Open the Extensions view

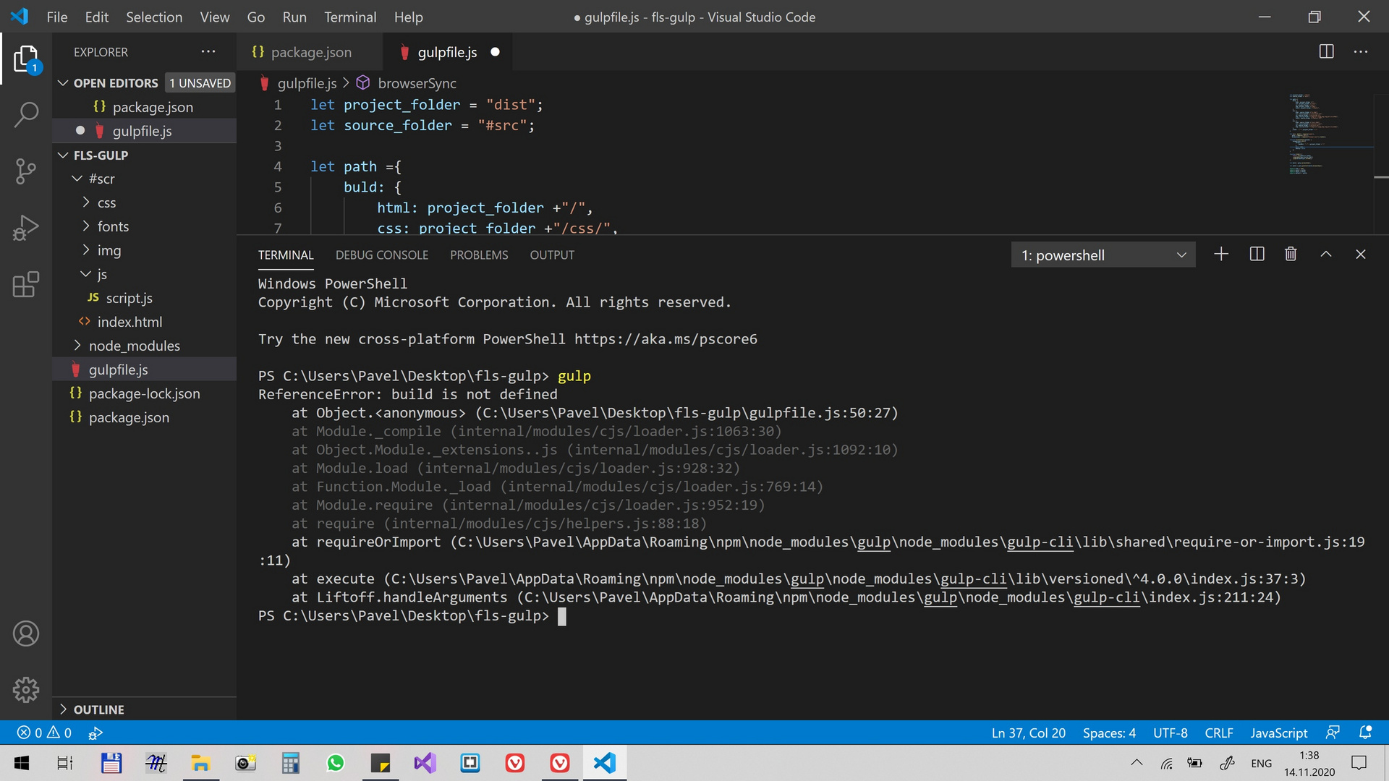point(26,284)
